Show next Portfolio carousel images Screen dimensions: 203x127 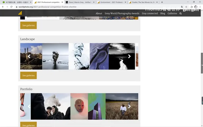pos(129,106)
